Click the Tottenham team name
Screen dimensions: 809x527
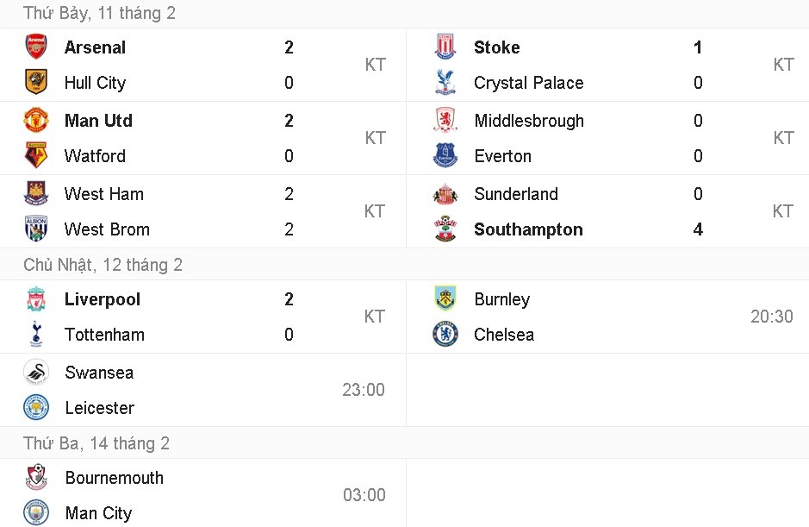(x=104, y=335)
